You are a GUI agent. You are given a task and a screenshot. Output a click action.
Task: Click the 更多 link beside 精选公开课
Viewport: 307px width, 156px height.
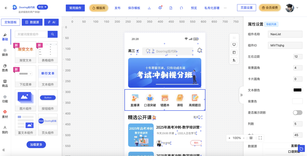(x=198, y=117)
